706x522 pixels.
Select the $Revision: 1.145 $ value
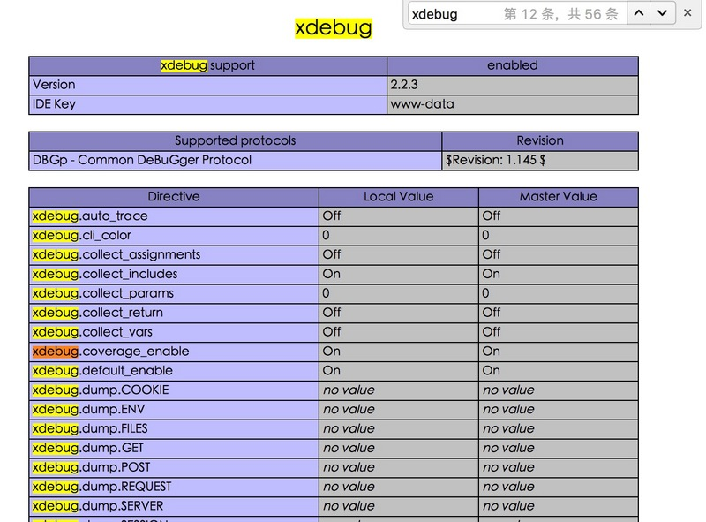[x=540, y=161]
